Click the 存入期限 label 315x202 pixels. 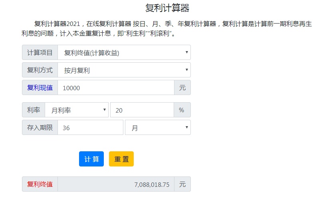point(40,127)
